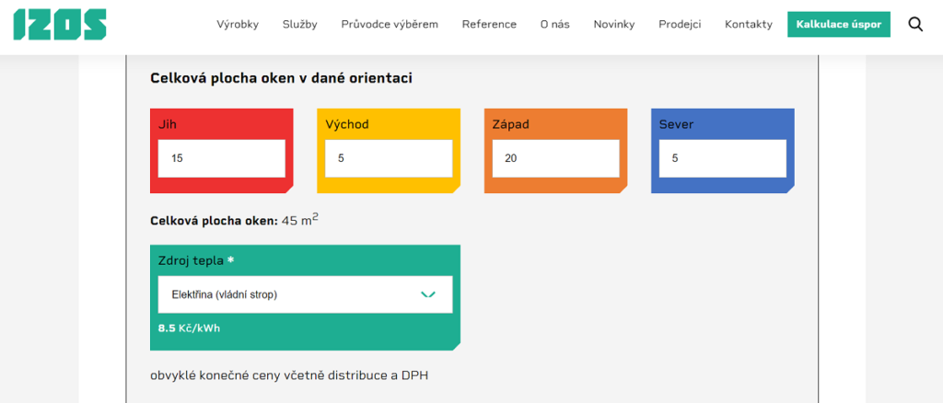The image size is (943, 403).
Task: Go to the Služby page
Action: tap(299, 24)
